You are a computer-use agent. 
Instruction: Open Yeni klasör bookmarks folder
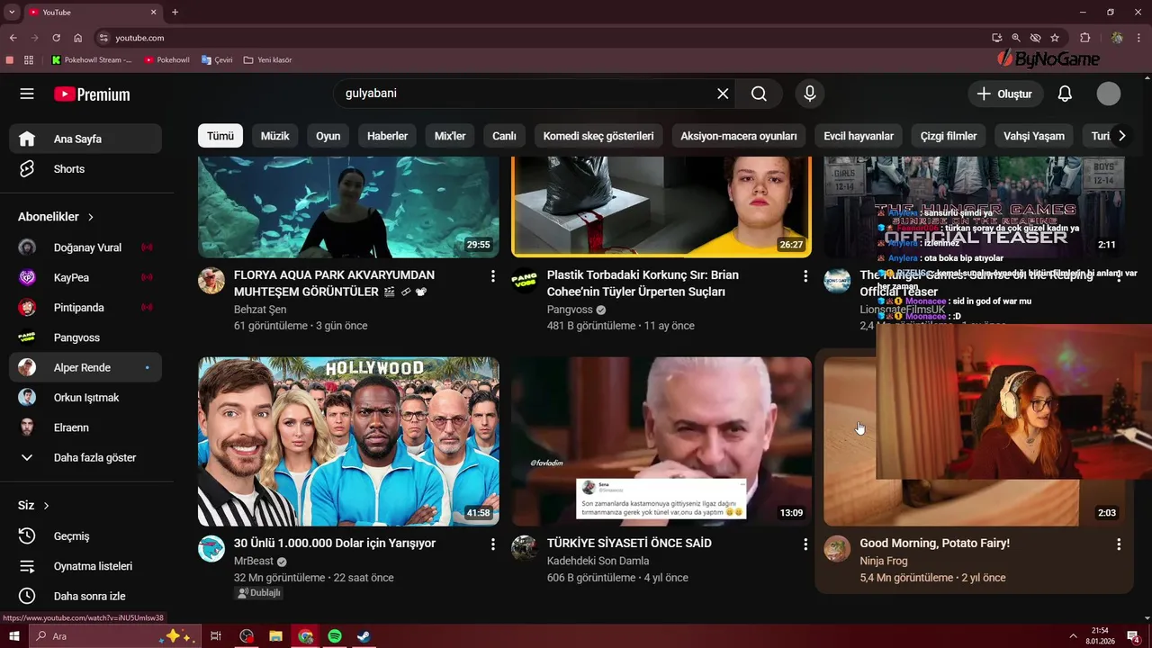pyautogui.click(x=267, y=60)
